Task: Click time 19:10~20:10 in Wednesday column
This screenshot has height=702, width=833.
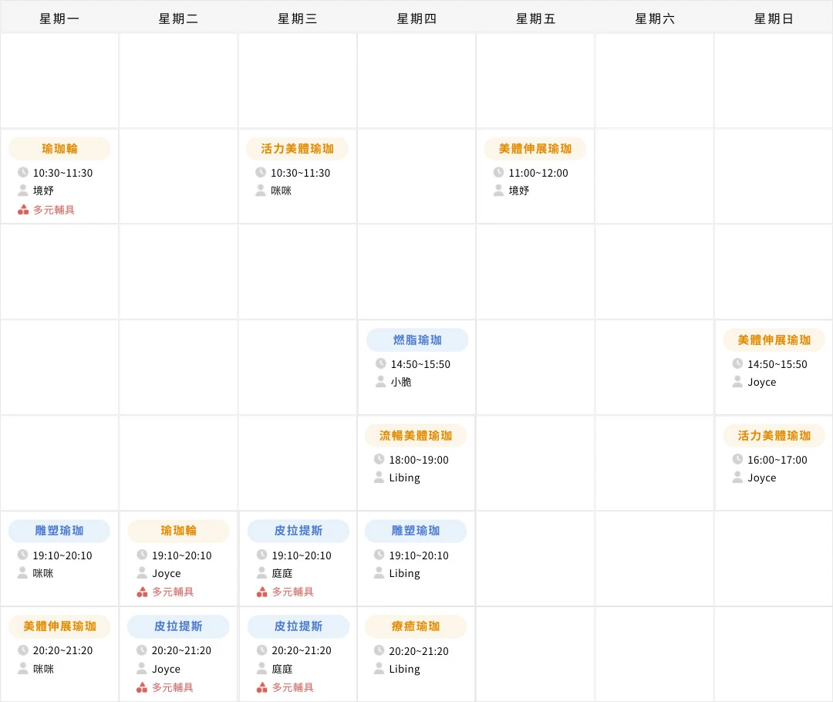Action: (x=302, y=555)
